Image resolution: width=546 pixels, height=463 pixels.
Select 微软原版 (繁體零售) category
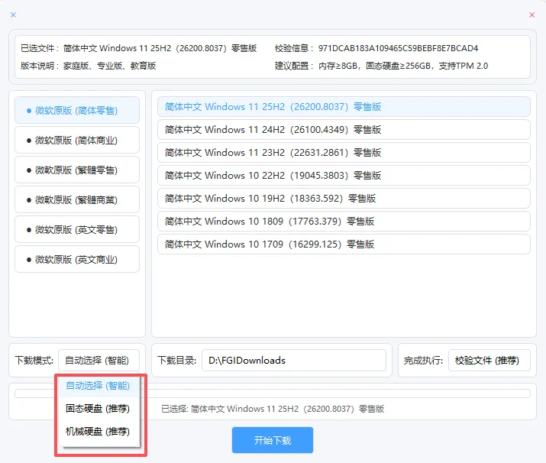tap(77, 170)
